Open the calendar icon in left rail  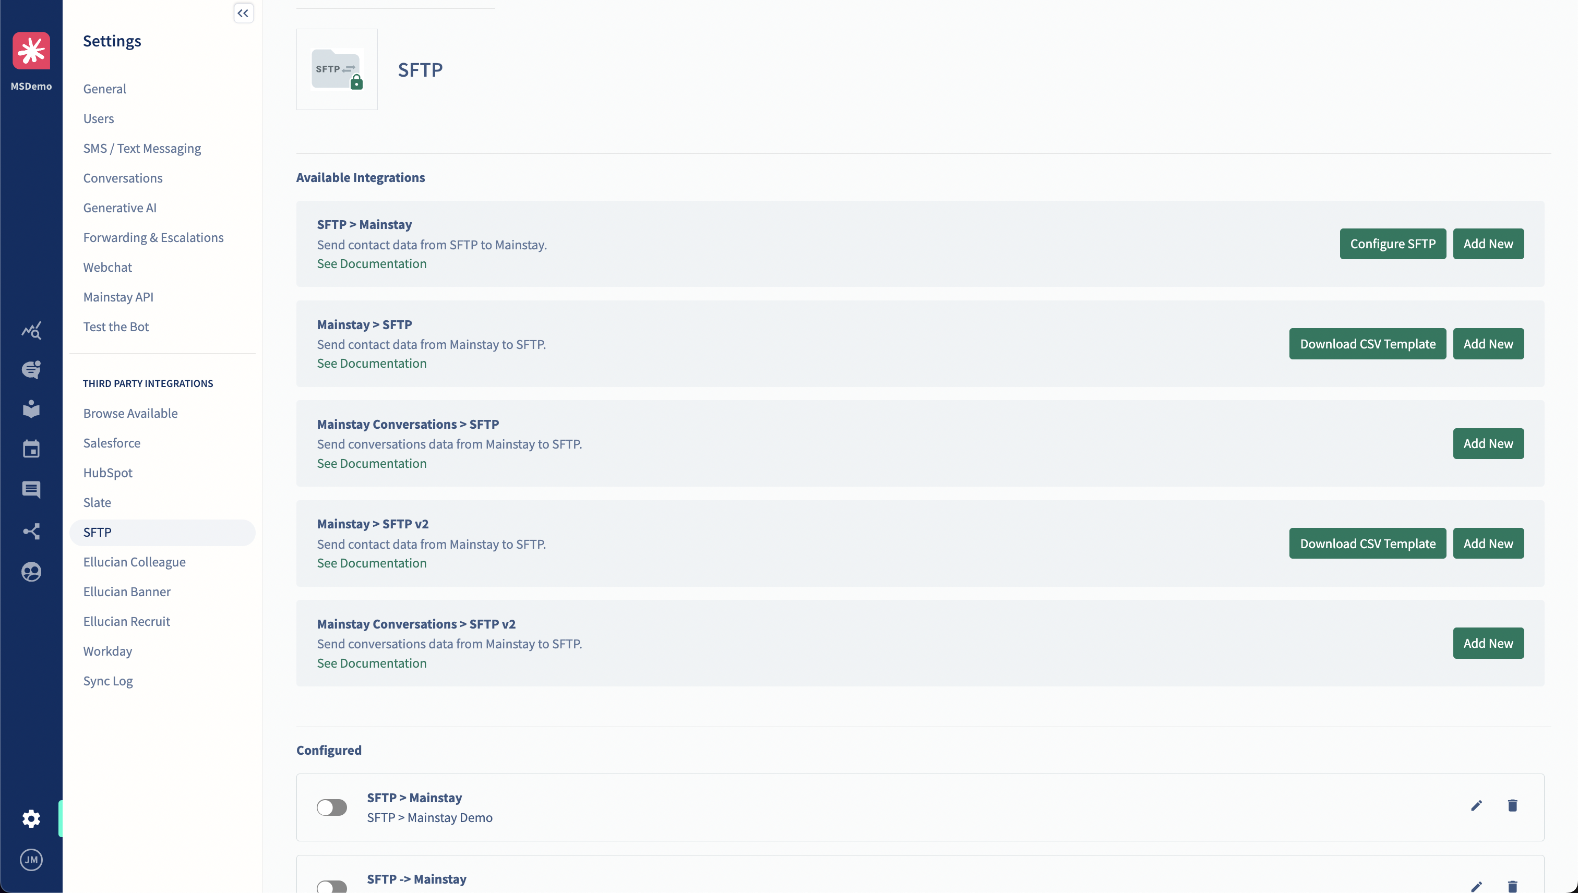pyautogui.click(x=31, y=449)
